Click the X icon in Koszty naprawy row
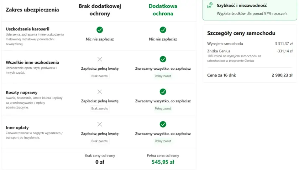Screen dimensions: 299x170 100,92
